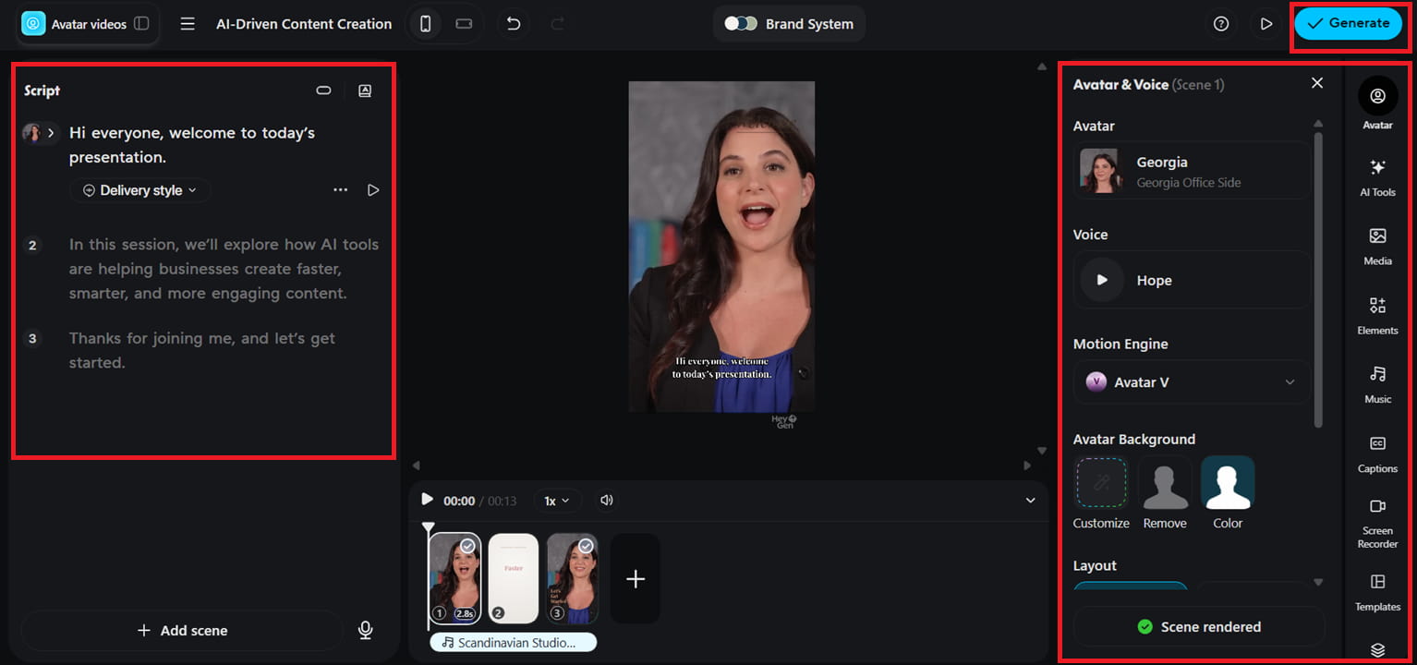The width and height of the screenshot is (1417, 665).
Task: Click the avatar panel vertical scrollbar
Action: pos(1318,280)
